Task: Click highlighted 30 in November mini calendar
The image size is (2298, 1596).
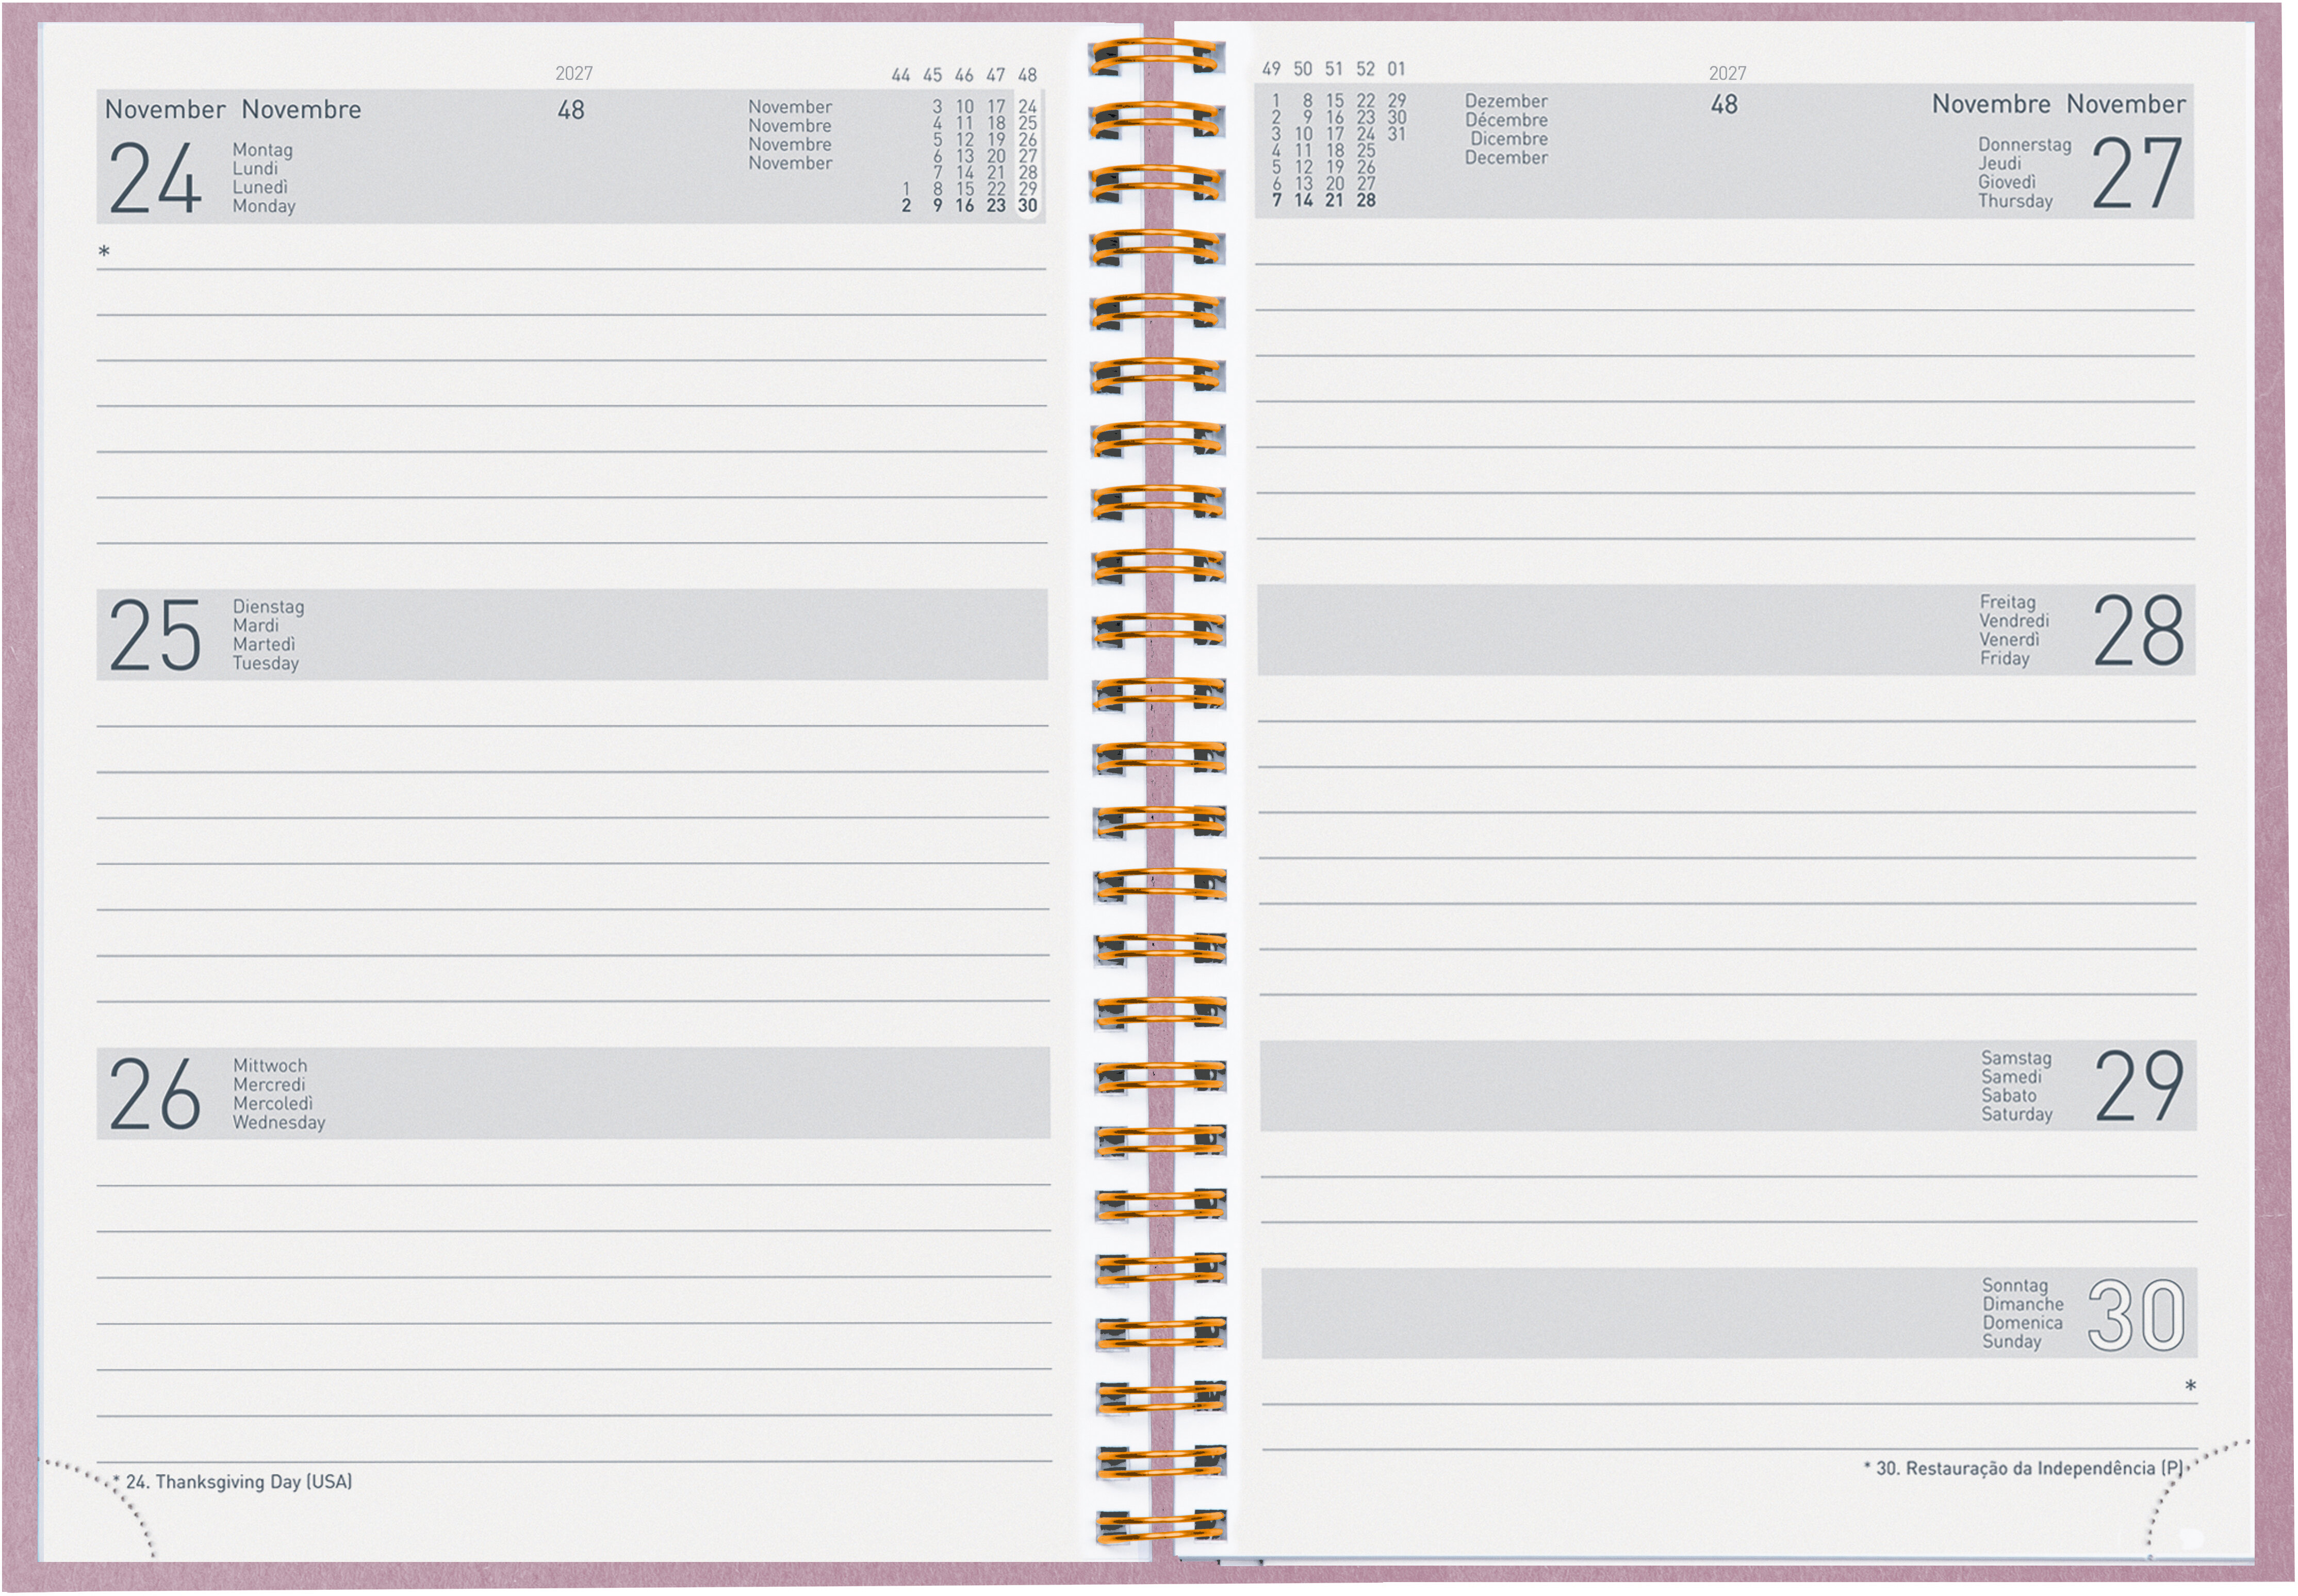Action: point(1027,205)
